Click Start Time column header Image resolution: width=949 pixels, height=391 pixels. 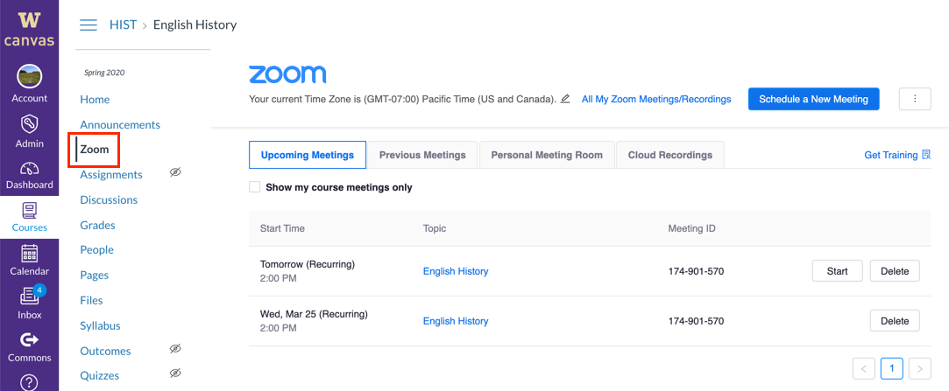[282, 228]
